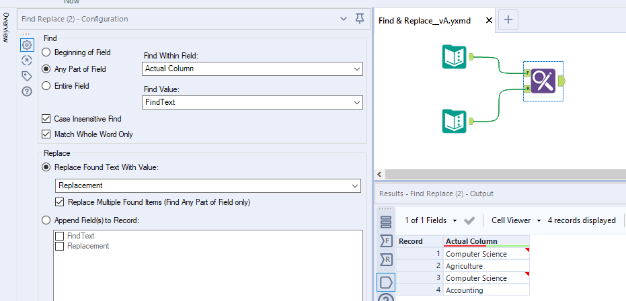Open the Navigation arrows icon in sidebar
Image resolution: width=626 pixels, height=301 pixels.
pos(27,60)
